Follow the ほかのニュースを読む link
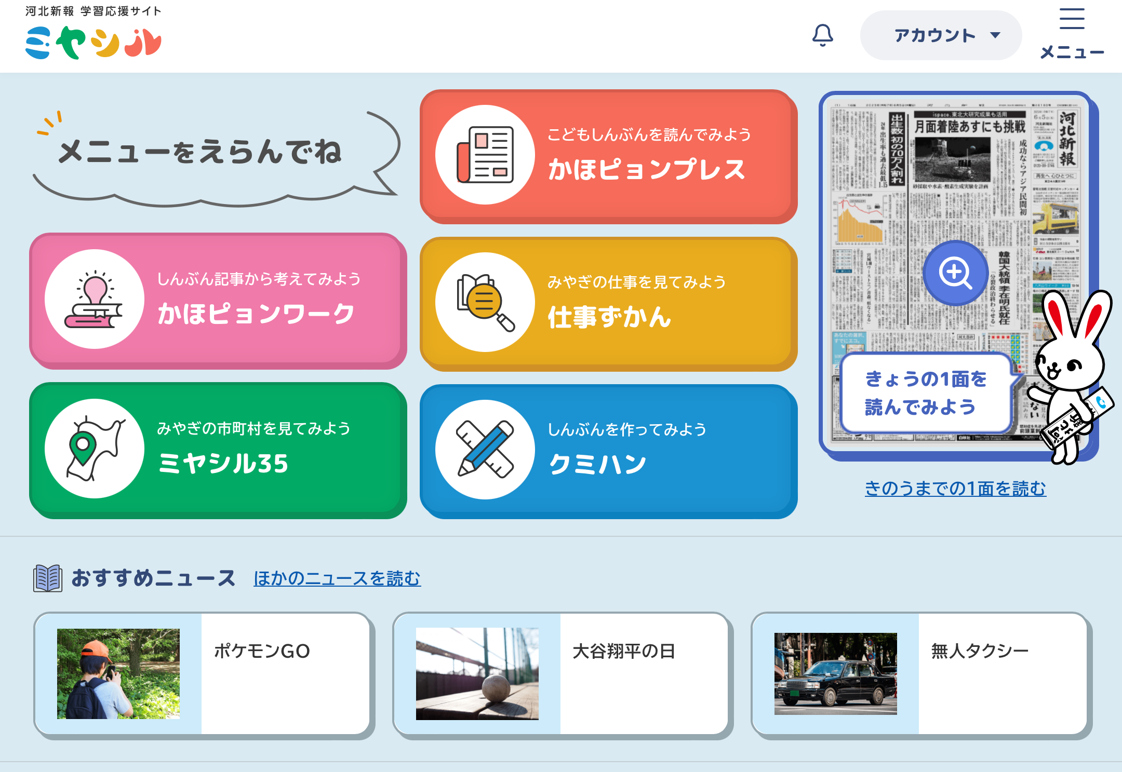The height and width of the screenshot is (772, 1122). 337,578
